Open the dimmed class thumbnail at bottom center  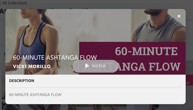pyautogui.click(x=97, y=107)
